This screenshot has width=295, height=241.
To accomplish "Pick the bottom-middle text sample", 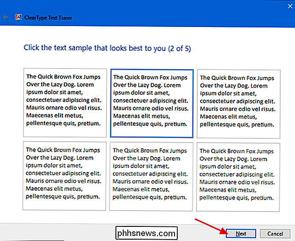I will (x=151, y=177).
